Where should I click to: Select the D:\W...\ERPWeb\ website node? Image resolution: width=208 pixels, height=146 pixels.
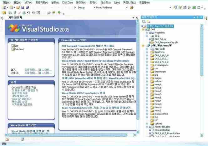[161, 46]
